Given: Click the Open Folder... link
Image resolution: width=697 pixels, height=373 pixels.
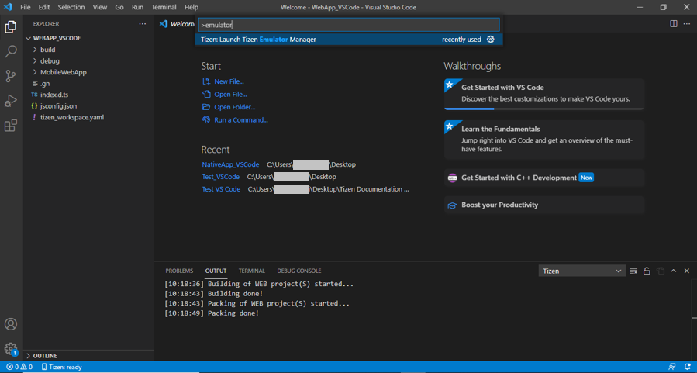Looking at the screenshot, I should (x=234, y=107).
